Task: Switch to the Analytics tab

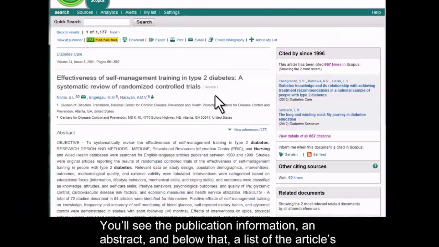Action: 109,12
